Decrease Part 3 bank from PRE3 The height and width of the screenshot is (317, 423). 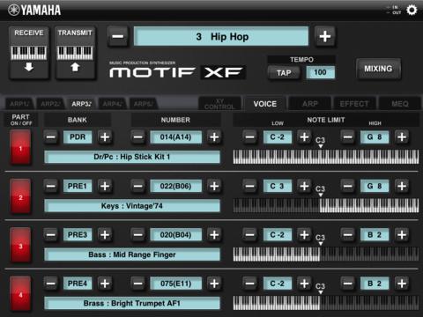[51, 235]
